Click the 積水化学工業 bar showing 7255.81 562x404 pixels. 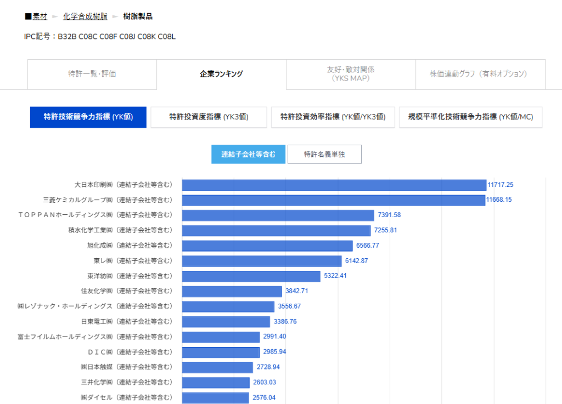(x=276, y=230)
